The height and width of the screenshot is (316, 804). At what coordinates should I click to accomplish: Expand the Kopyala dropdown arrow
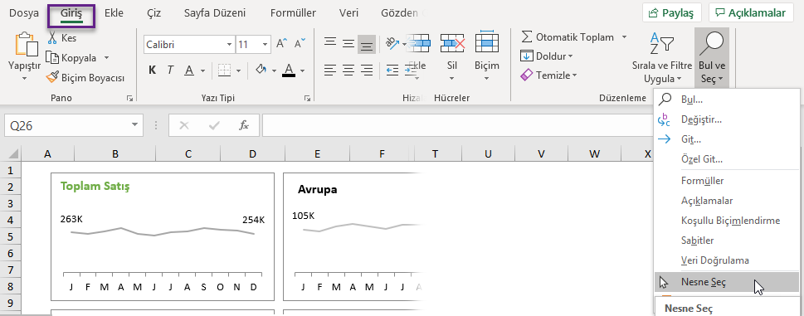point(106,57)
